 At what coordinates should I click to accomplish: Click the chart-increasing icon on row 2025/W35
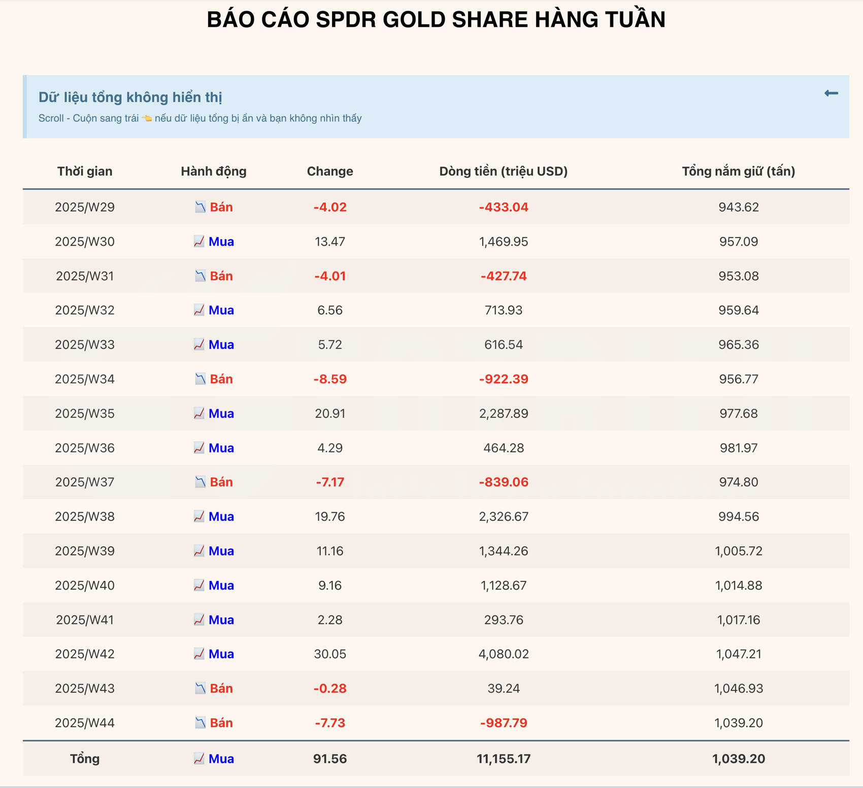[x=200, y=413]
